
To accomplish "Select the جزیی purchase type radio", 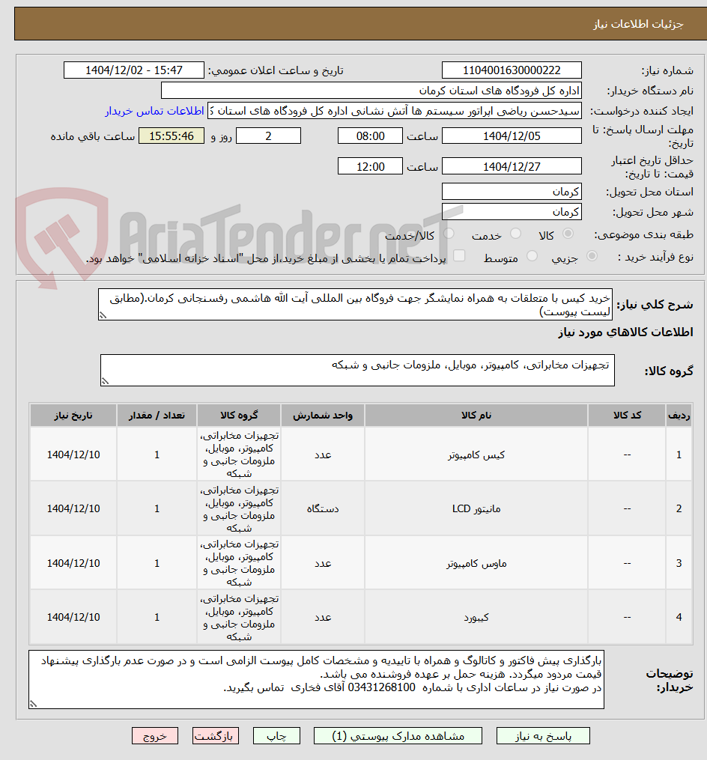I will (592, 256).
